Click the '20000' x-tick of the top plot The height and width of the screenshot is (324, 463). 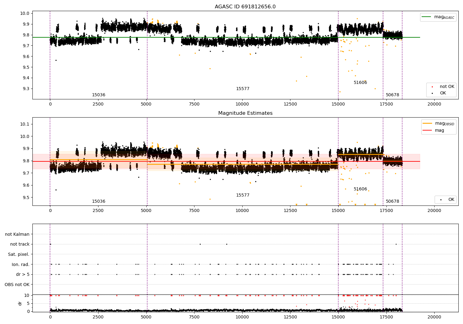[x=434, y=104]
